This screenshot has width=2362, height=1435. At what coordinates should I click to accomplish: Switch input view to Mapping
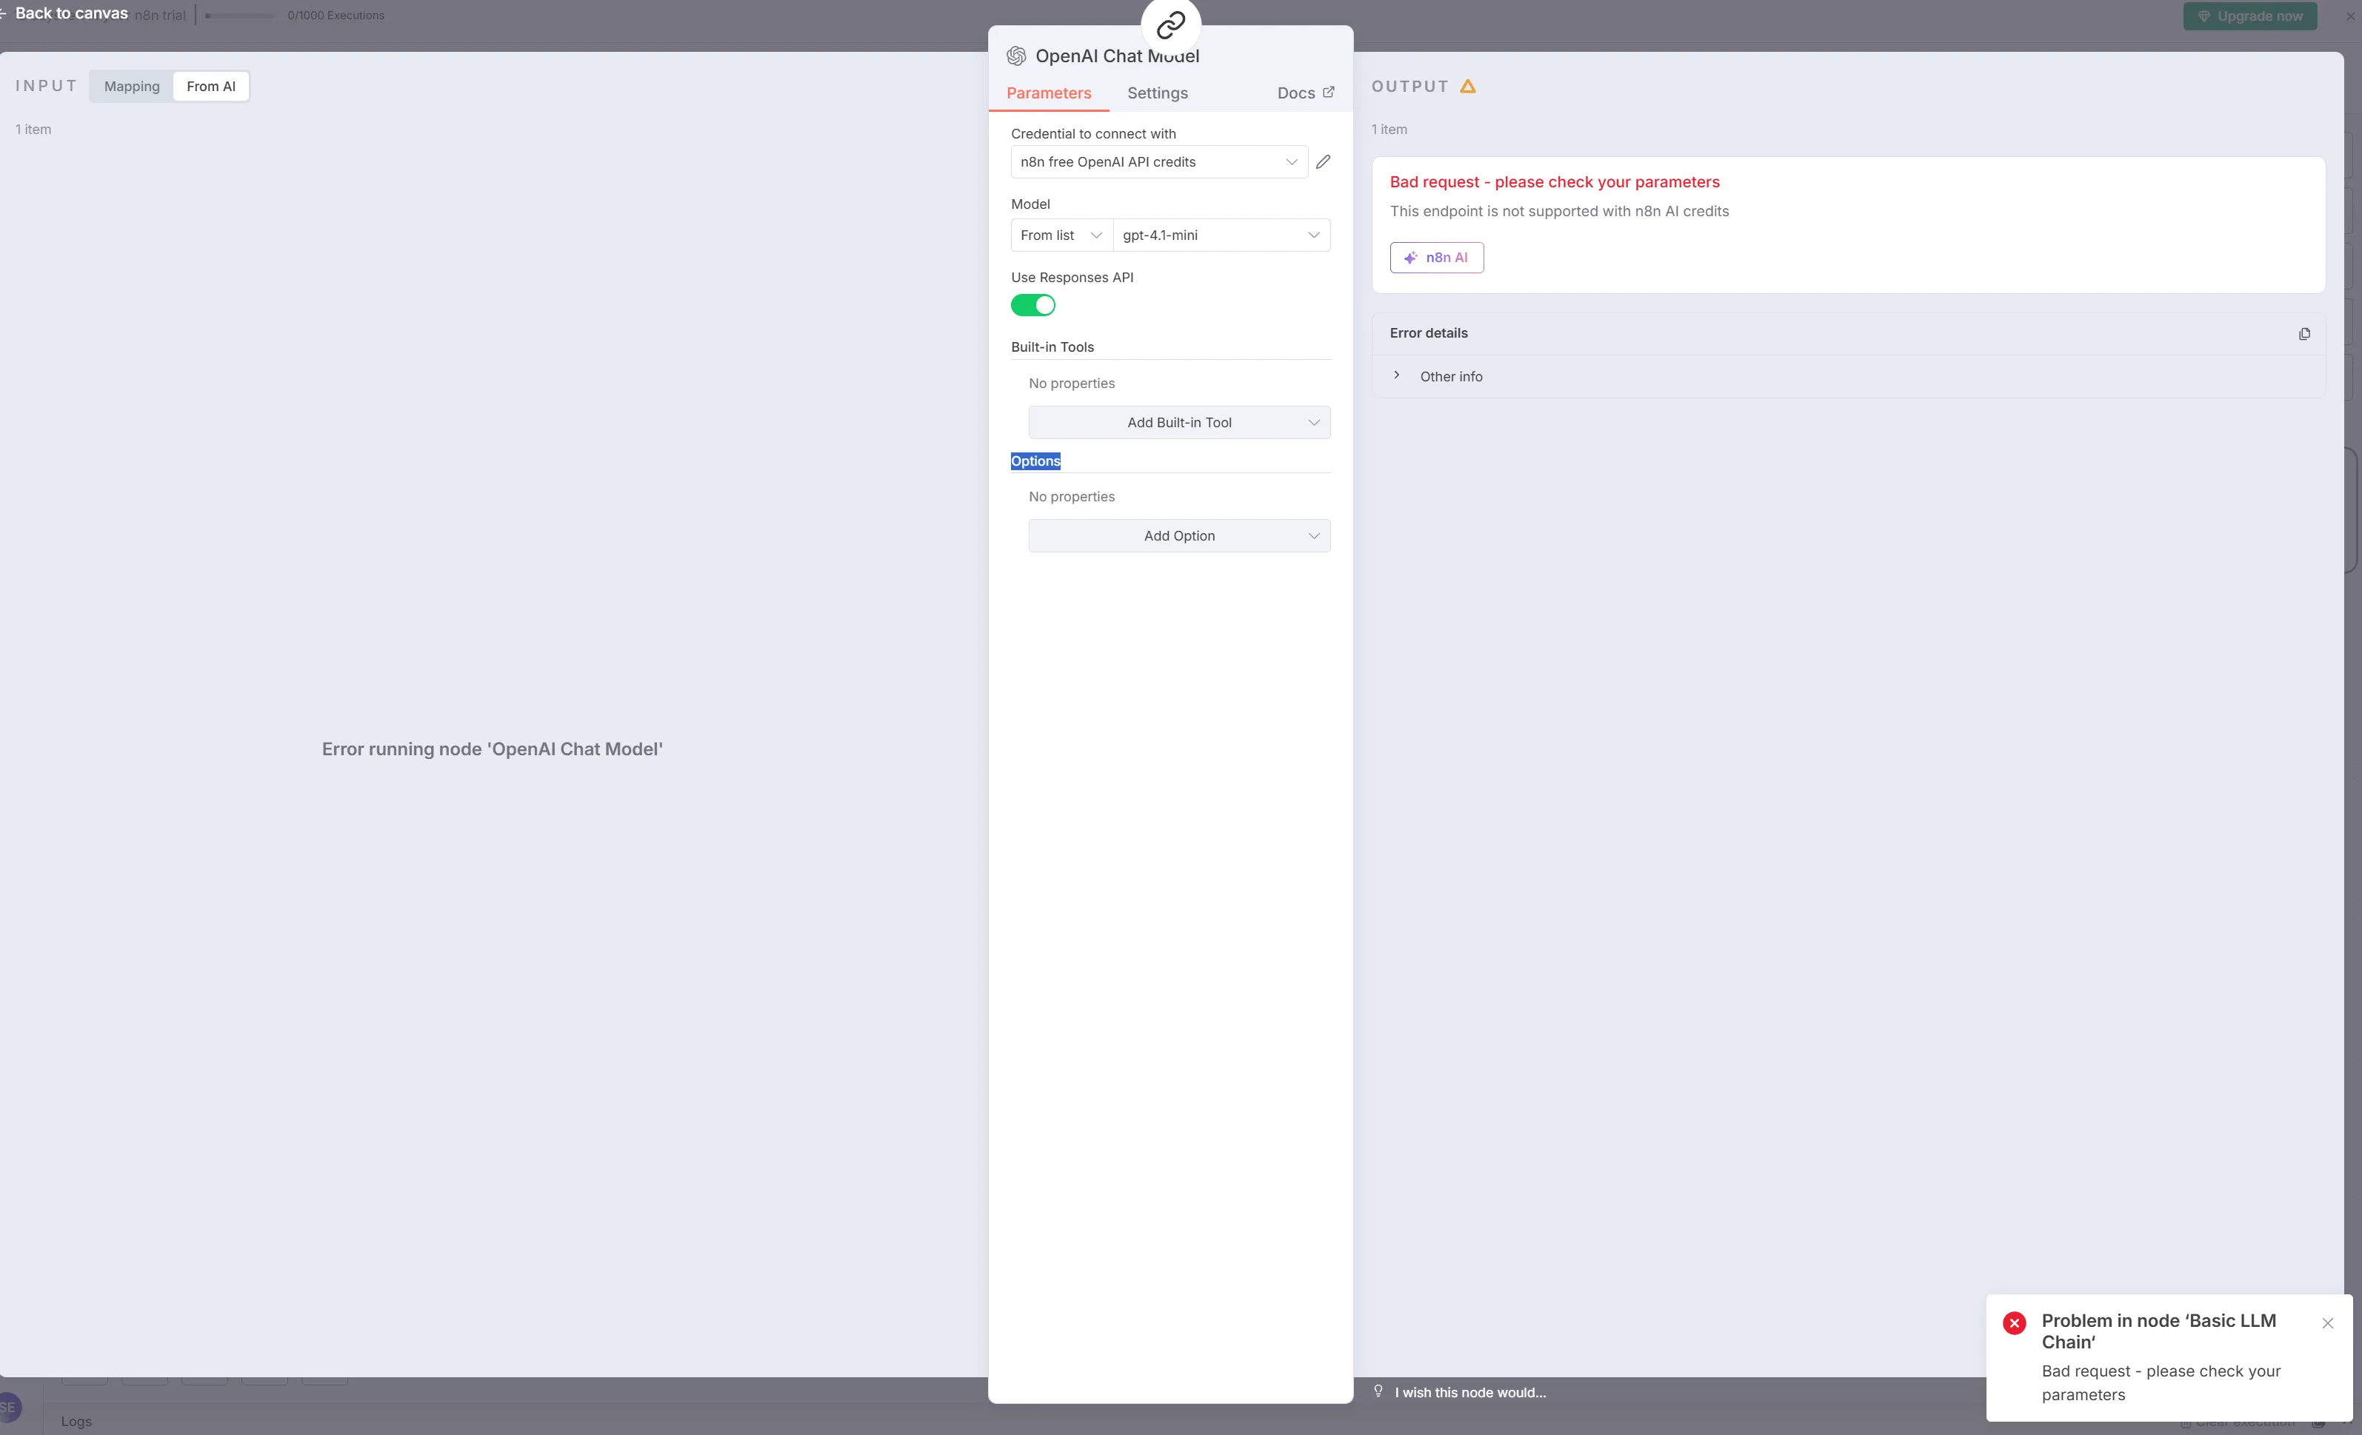[131, 87]
